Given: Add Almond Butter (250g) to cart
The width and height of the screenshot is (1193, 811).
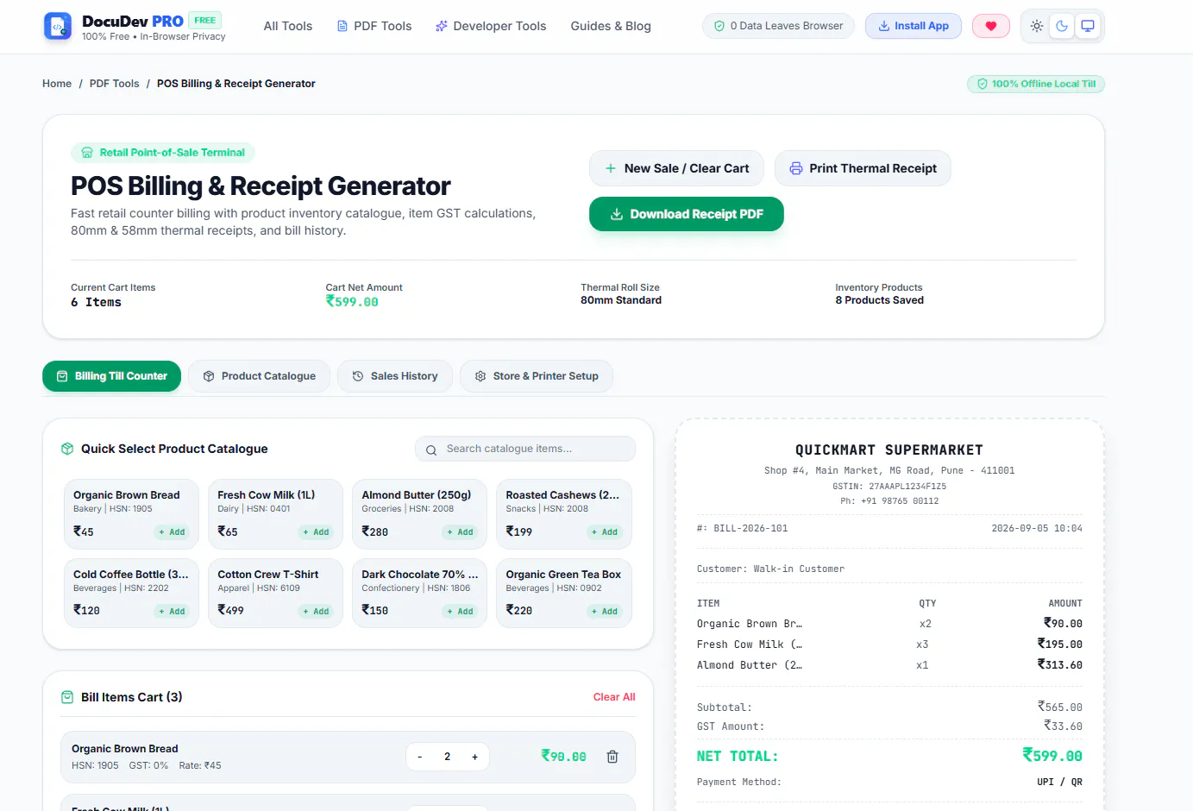Looking at the screenshot, I should (460, 532).
